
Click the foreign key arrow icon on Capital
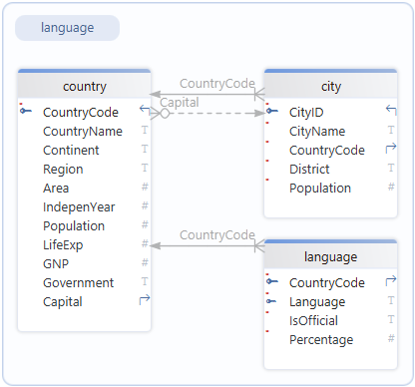coord(145,299)
